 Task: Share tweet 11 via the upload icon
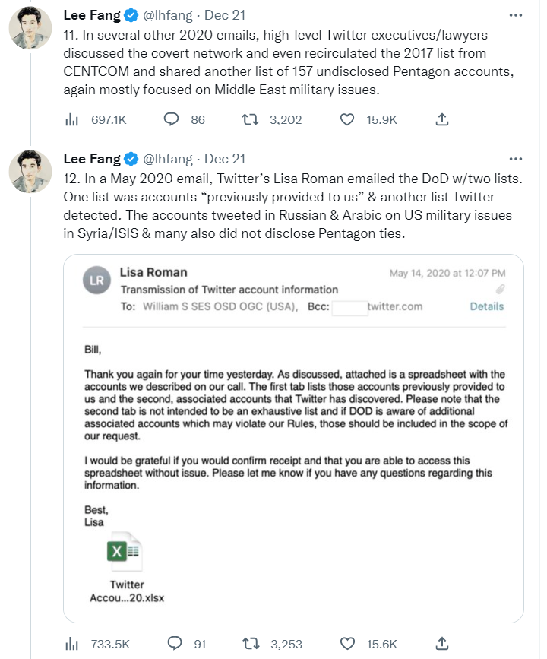(442, 120)
